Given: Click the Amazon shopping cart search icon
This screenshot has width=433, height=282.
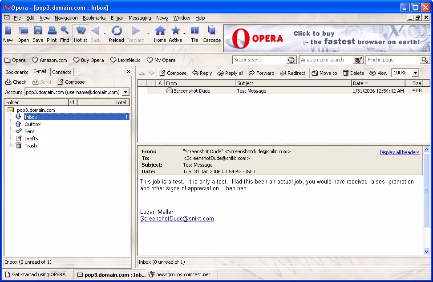Looking at the screenshot, I should point(358,60).
